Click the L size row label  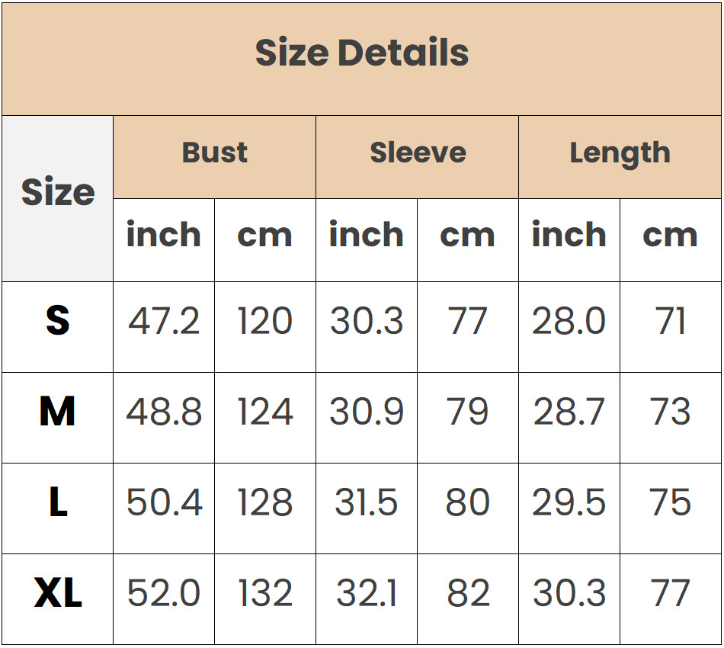[58, 502]
